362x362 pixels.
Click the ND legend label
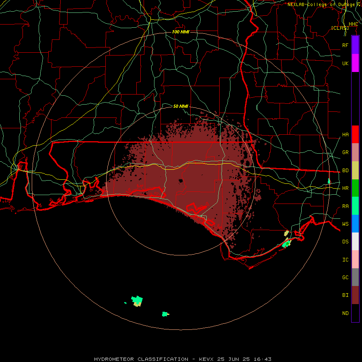tap(345, 313)
